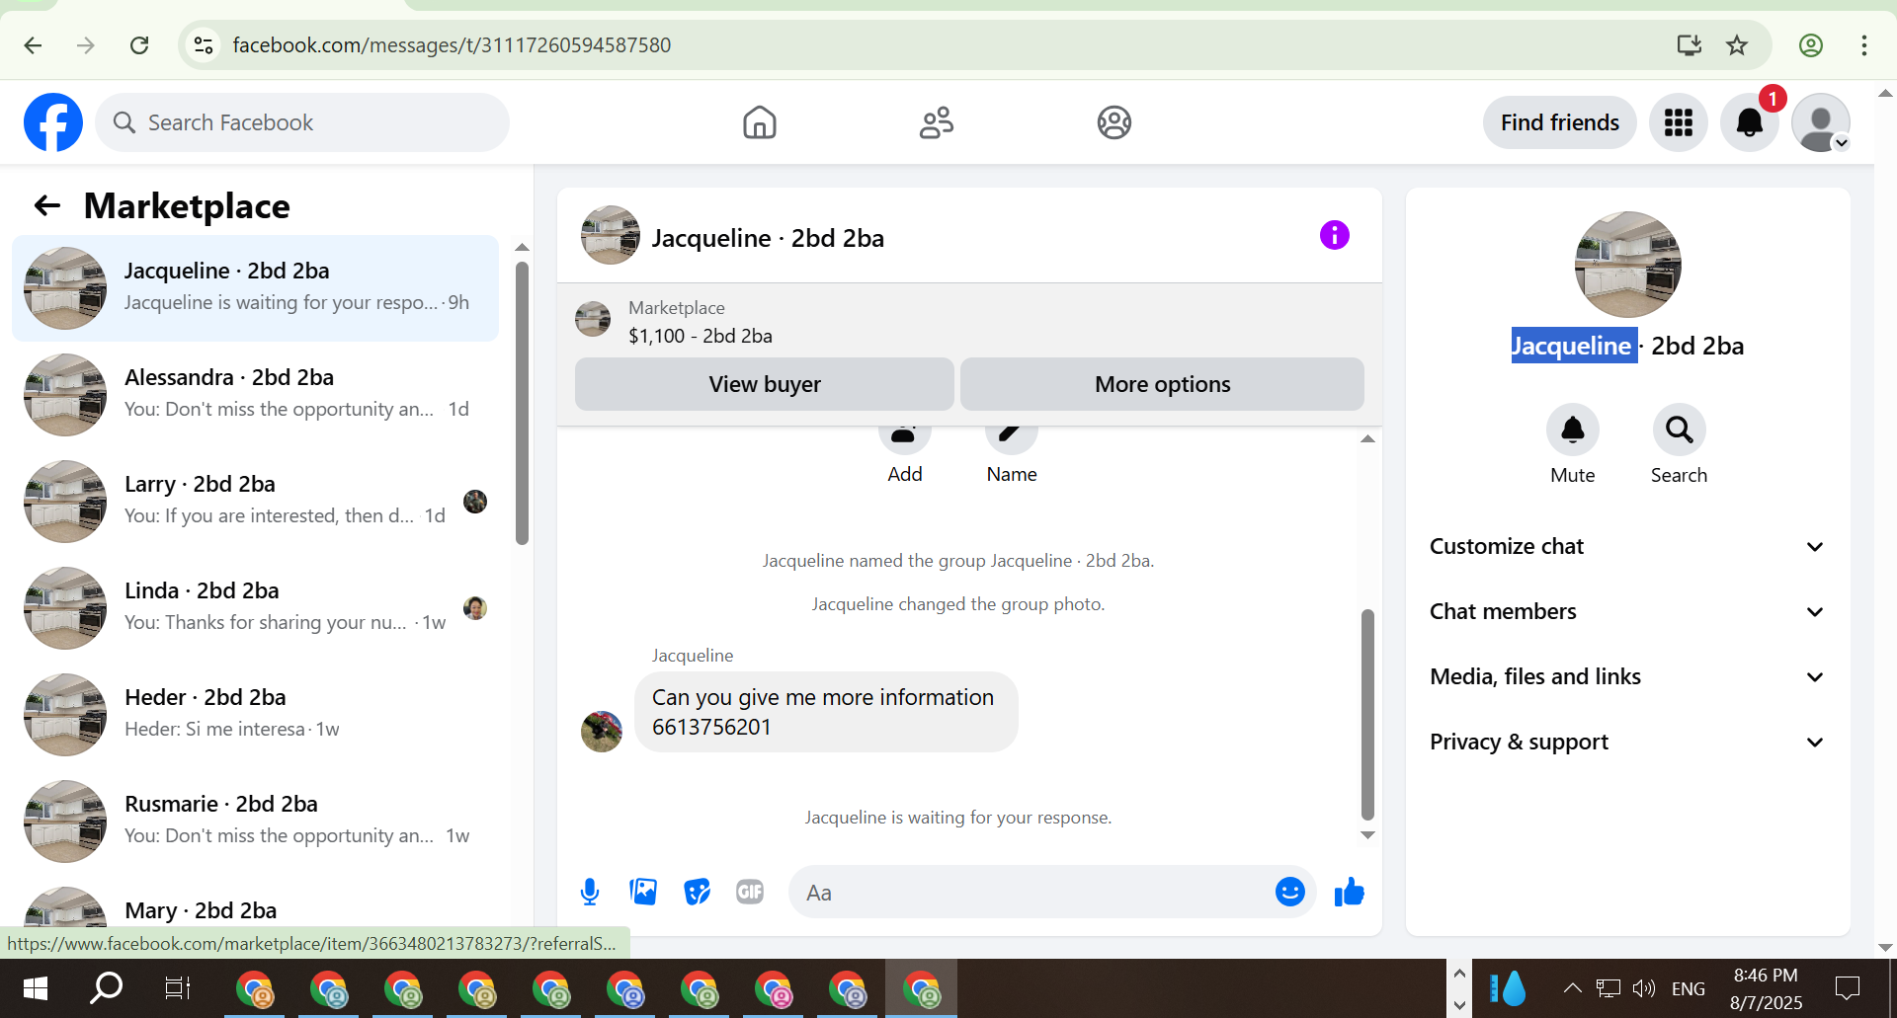This screenshot has height=1018, width=1897.
Task: Open the Groups icon in top navigation
Action: point(1114,122)
